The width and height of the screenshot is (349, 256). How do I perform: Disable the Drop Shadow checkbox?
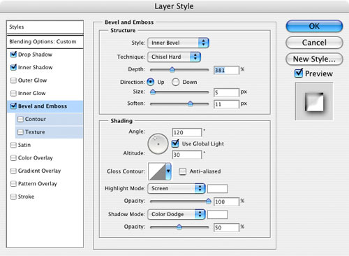13,55
